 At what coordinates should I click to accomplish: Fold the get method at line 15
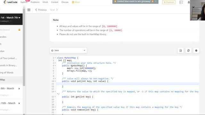pos(55,97)
